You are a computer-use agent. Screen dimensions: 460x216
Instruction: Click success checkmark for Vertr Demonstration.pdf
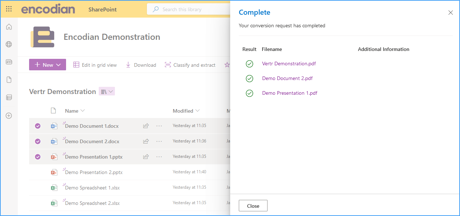point(250,64)
